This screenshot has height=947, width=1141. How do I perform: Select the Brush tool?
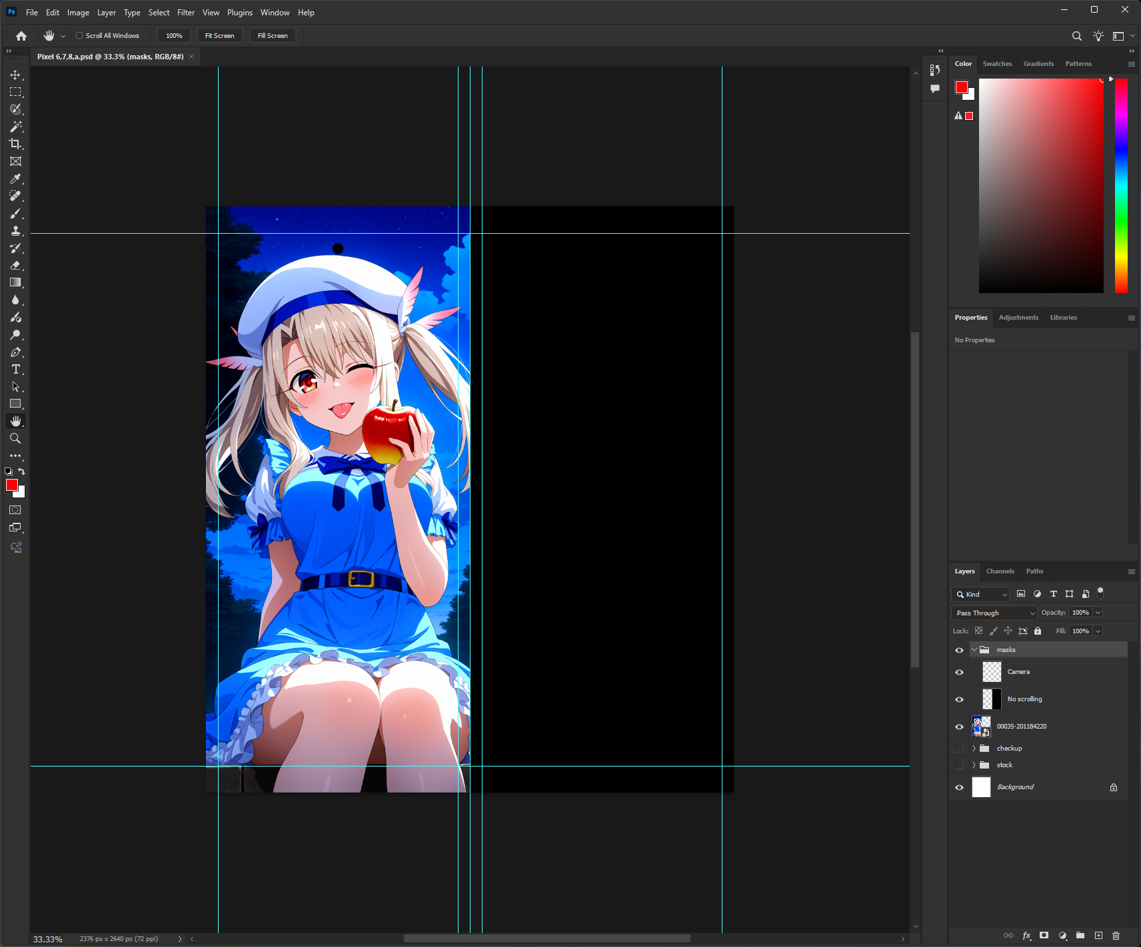click(x=15, y=214)
